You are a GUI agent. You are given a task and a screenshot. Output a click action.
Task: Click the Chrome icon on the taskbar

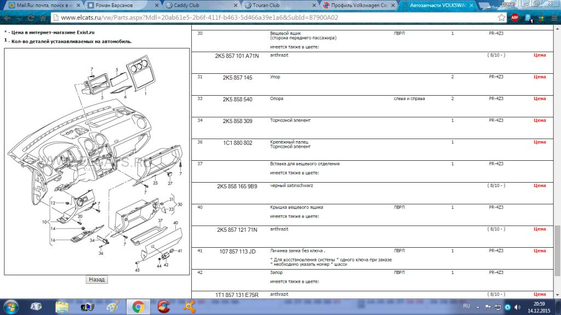click(x=138, y=307)
